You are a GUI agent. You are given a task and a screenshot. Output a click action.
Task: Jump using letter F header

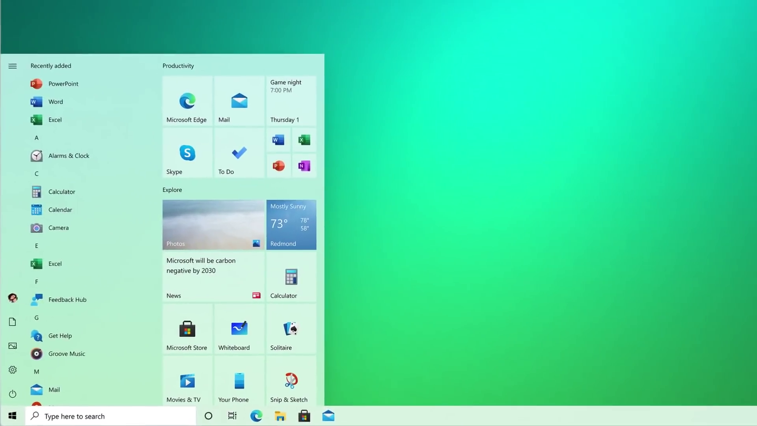(x=37, y=282)
